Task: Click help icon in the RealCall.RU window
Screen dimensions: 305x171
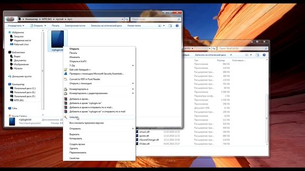Action: tap(264, 55)
